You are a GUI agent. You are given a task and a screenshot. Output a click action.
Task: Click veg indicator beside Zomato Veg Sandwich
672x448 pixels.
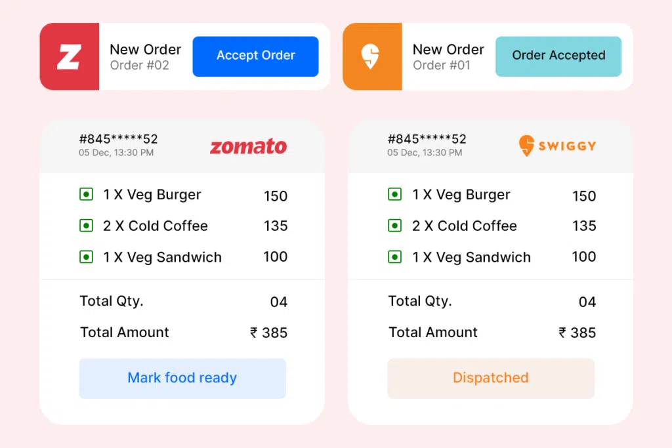tap(86, 257)
